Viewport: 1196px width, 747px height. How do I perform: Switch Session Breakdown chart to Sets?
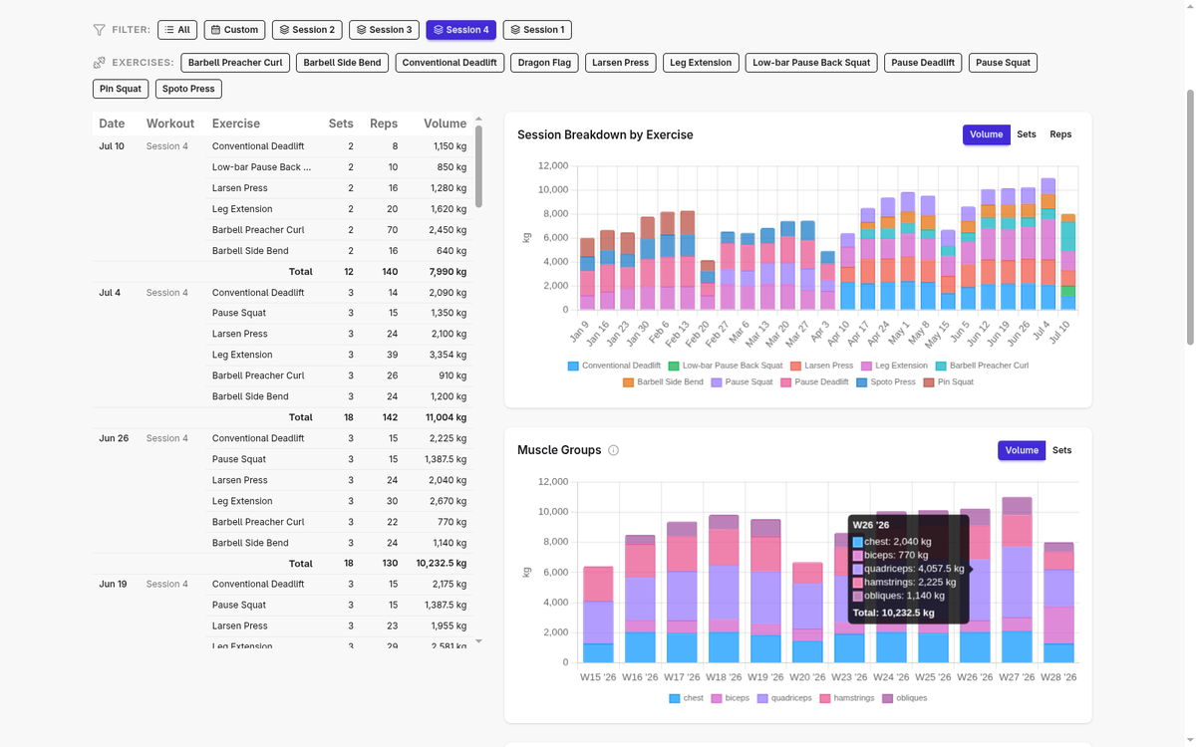[x=1027, y=134]
